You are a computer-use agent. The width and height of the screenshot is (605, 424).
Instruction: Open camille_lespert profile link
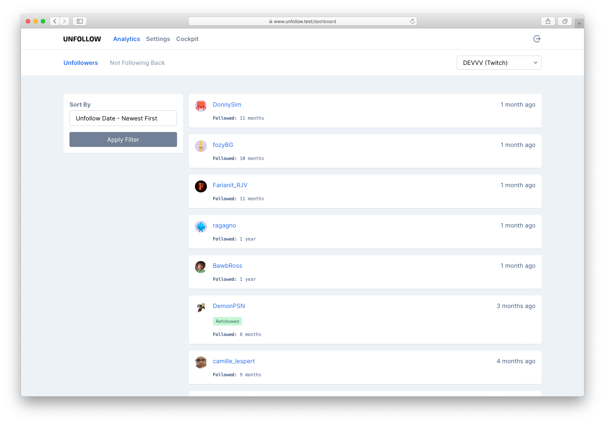click(234, 361)
